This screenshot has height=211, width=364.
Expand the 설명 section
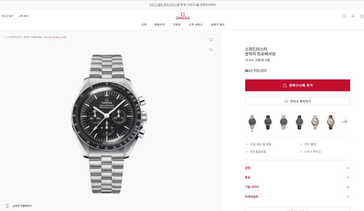coord(298,168)
